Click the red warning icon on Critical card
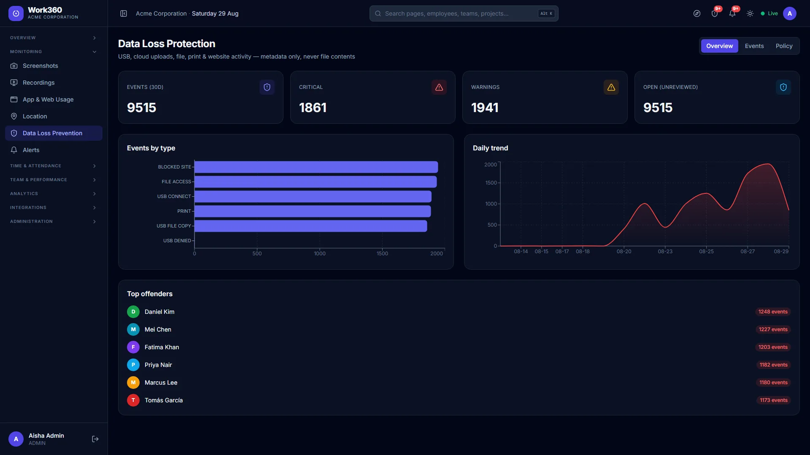Viewport: 810px width, 455px height. click(439, 87)
